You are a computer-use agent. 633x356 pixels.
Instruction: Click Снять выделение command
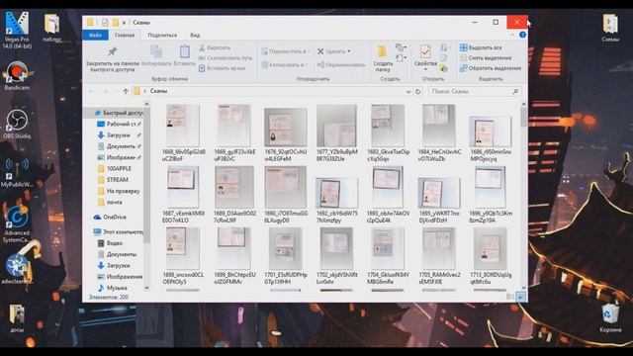tap(486, 57)
